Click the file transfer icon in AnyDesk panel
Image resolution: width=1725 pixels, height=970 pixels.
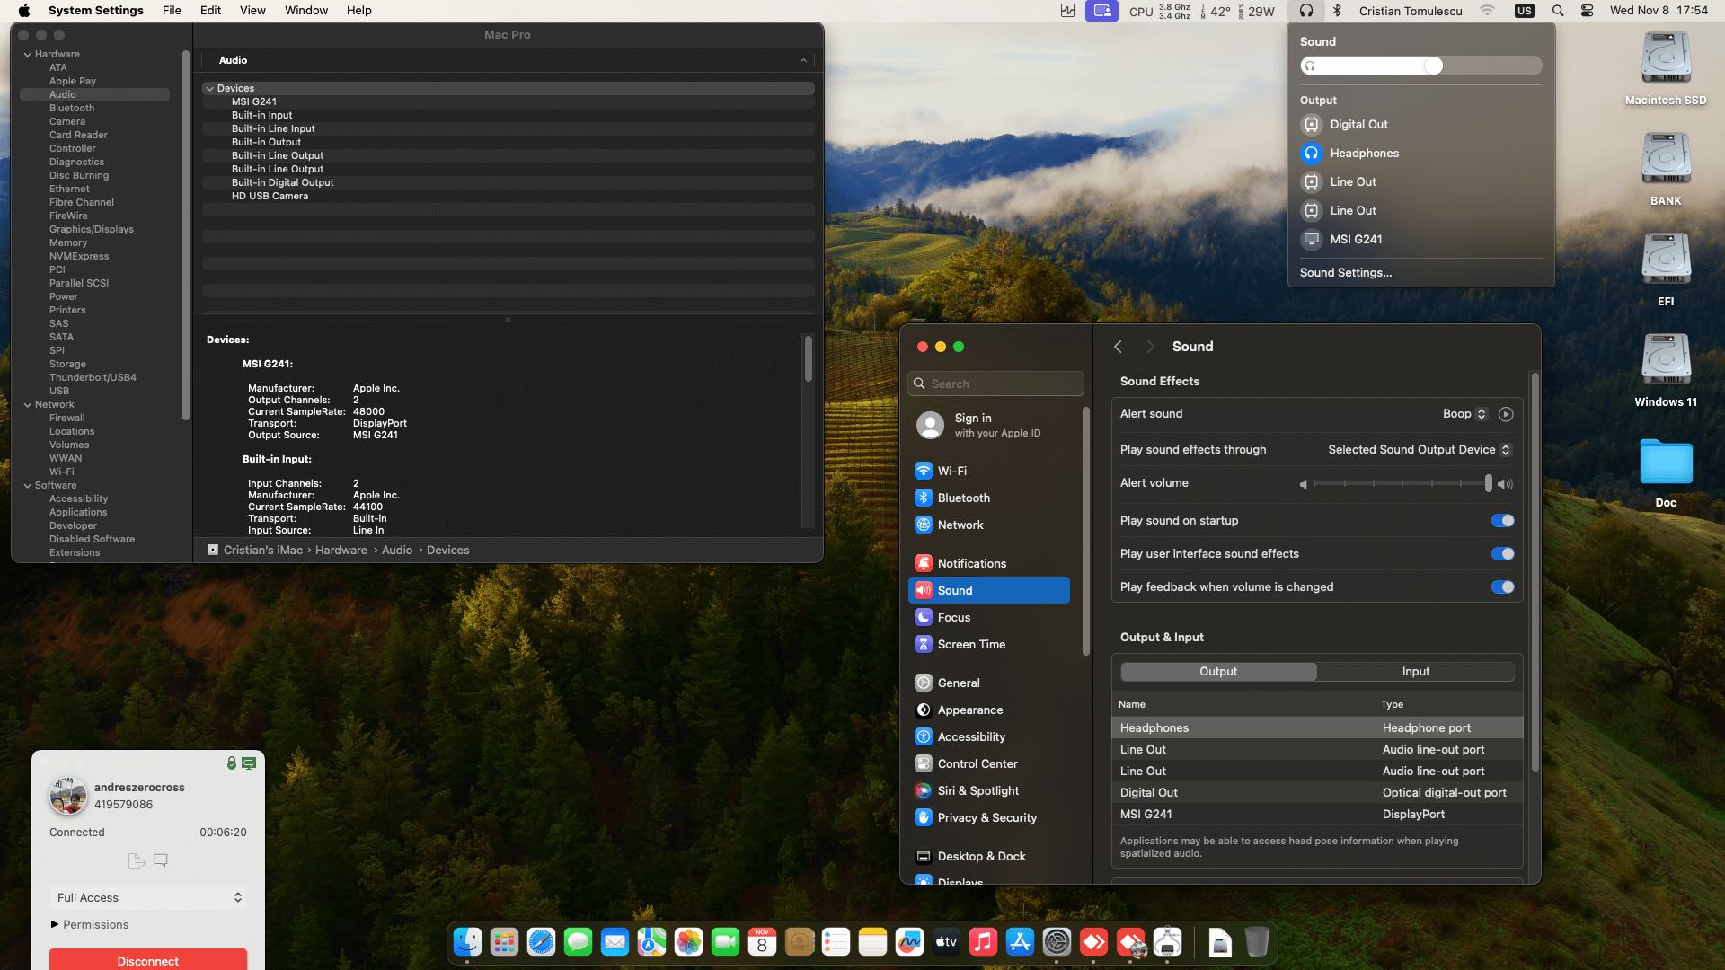tap(137, 860)
